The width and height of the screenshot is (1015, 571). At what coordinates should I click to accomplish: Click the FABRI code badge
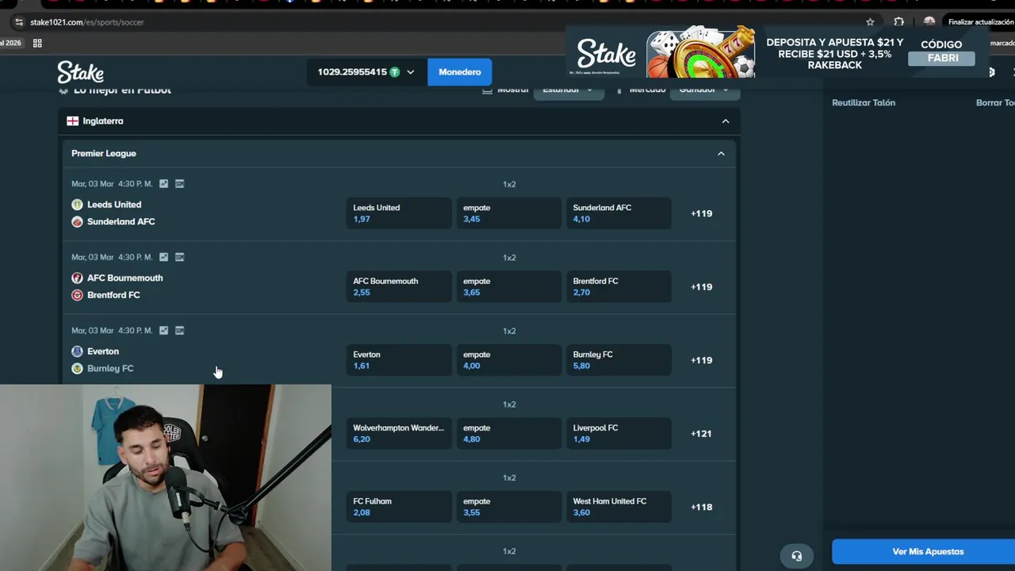(x=943, y=59)
